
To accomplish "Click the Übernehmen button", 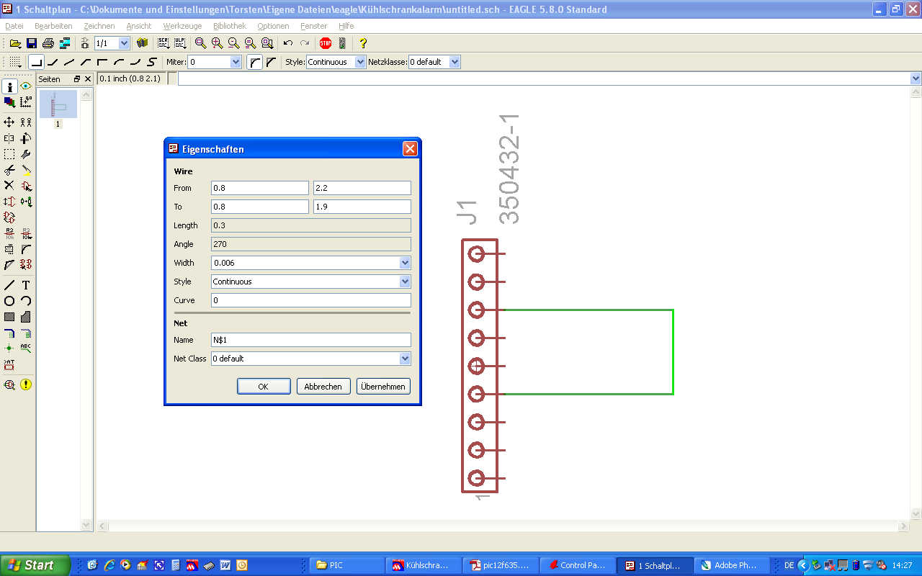I will (383, 387).
